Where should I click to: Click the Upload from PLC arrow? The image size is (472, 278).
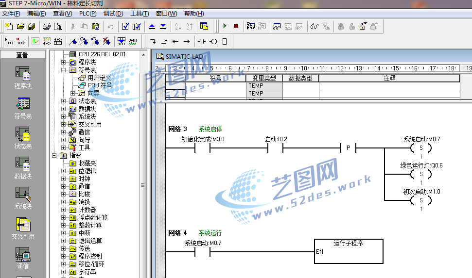pyautogui.click(x=152, y=27)
